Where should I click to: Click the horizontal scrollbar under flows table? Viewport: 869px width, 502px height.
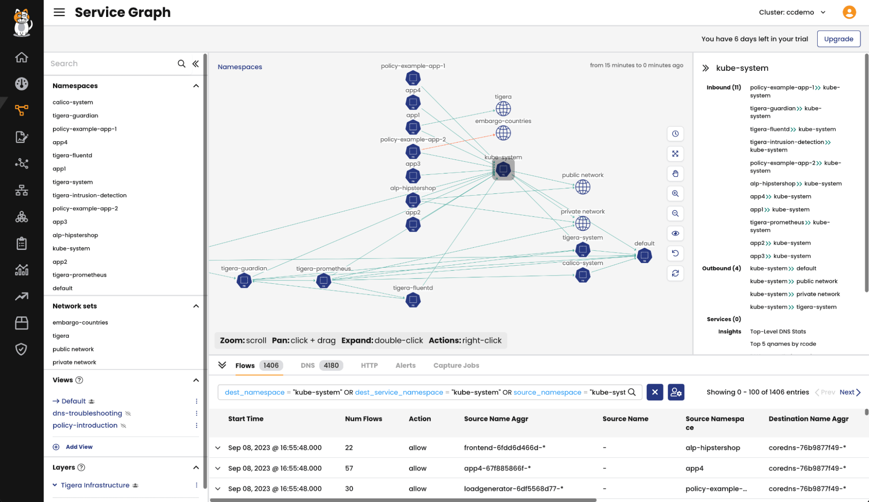pyautogui.click(x=403, y=500)
